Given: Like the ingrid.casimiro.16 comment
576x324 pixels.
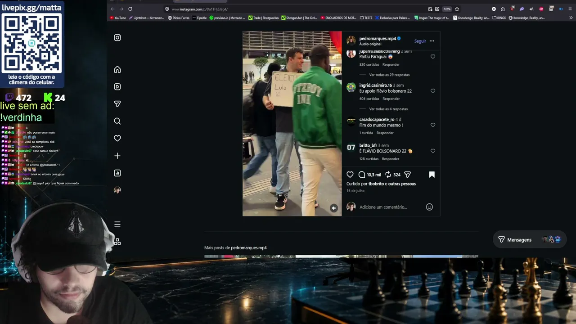Looking at the screenshot, I should coord(433,91).
